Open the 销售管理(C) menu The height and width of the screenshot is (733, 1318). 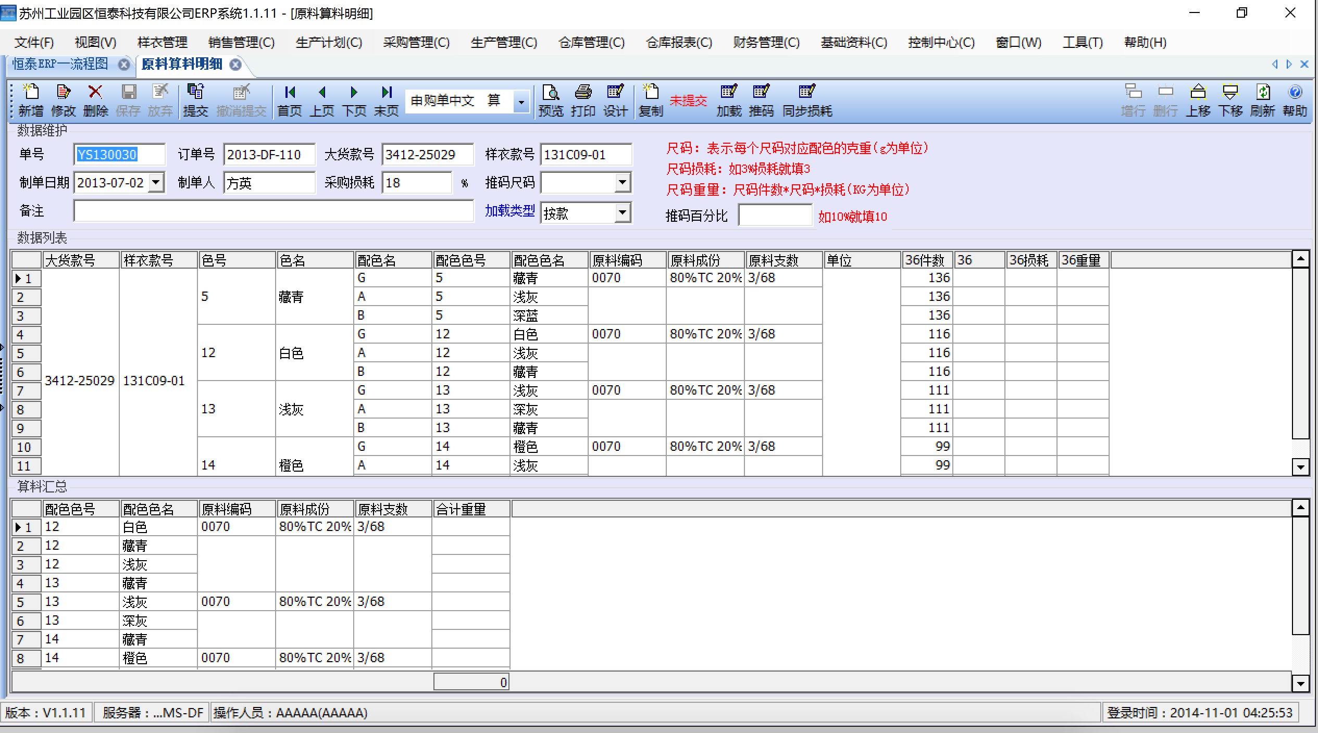[241, 42]
